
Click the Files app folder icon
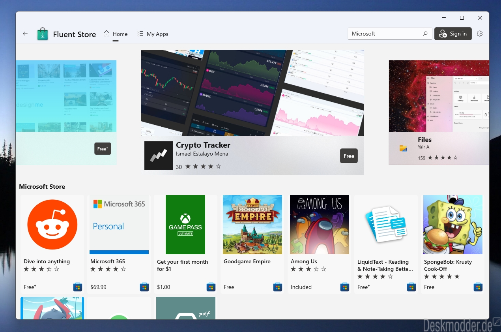coord(403,148)
